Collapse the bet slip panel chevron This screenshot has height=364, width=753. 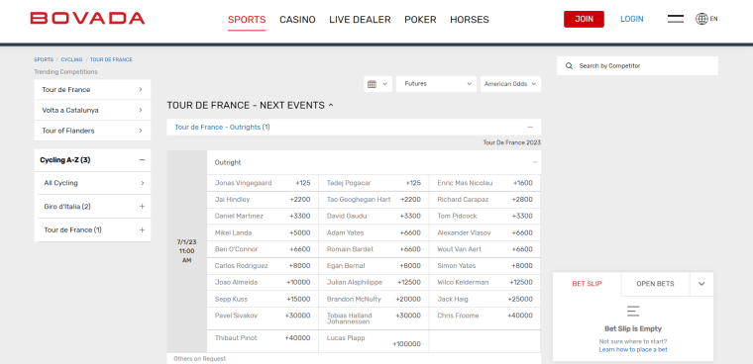(x=701, y=284)
